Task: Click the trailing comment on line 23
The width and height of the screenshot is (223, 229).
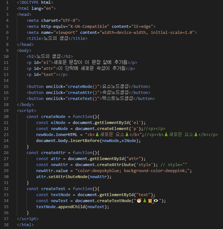Action: tap(181, 134)
